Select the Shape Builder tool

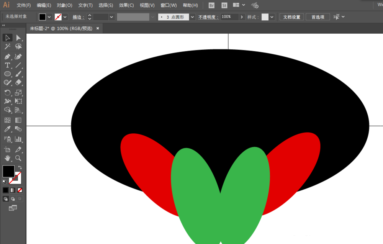[x=7, y=110]
